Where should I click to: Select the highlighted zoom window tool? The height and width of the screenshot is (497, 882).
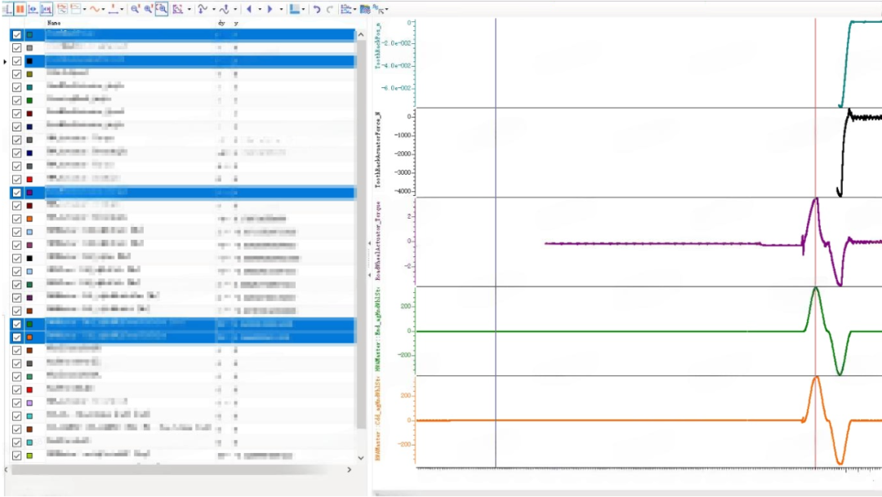coord(161,9)
